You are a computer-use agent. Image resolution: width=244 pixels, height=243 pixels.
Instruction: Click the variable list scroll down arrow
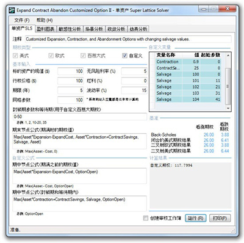pyautogui.click(x=228, y=108)
